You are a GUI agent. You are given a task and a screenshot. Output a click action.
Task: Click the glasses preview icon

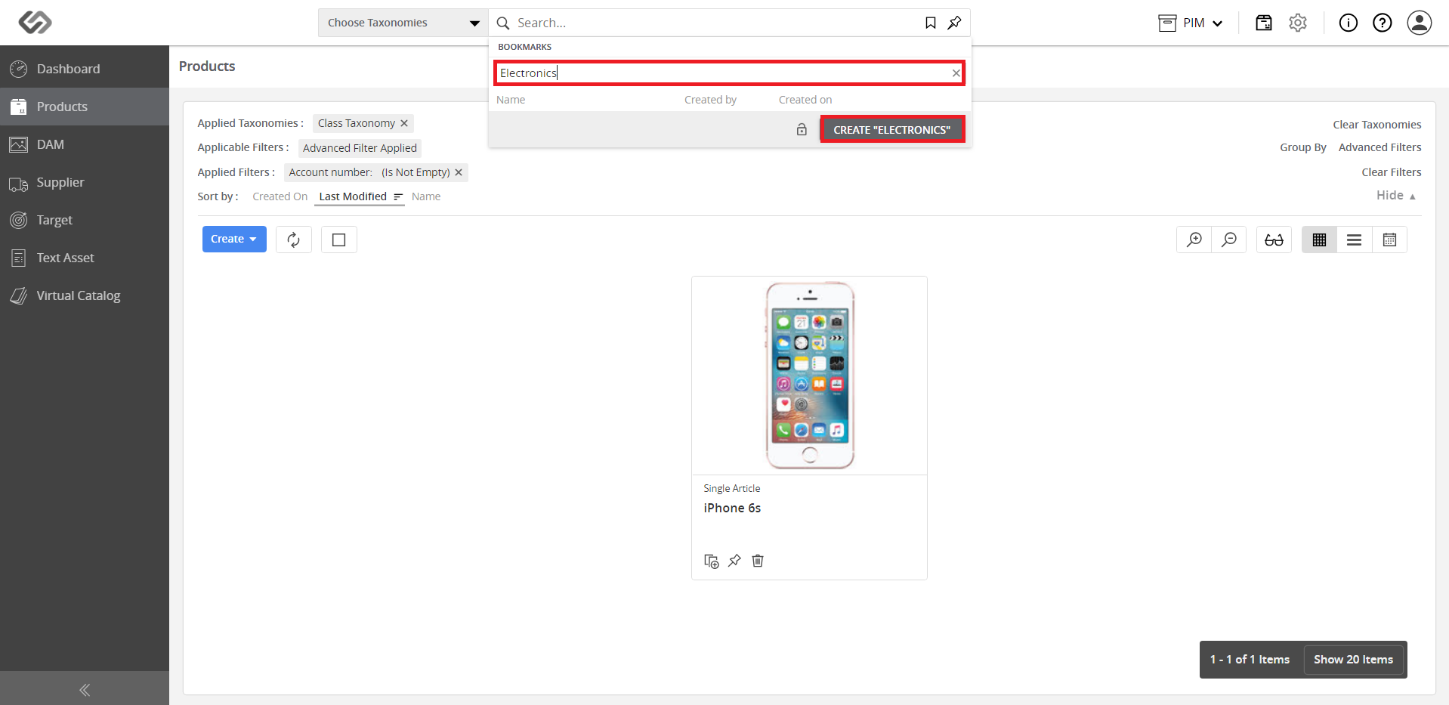1274,240
